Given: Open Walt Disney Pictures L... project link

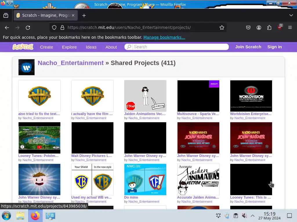Looking at the screenshot, I should click(92, 156).
